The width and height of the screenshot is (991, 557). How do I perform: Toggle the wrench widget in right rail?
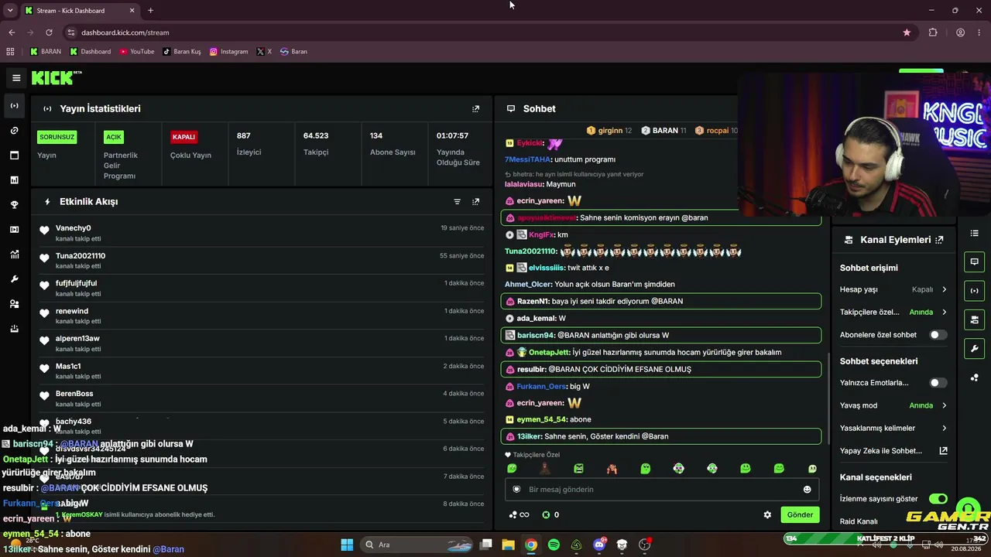point(974,348)
